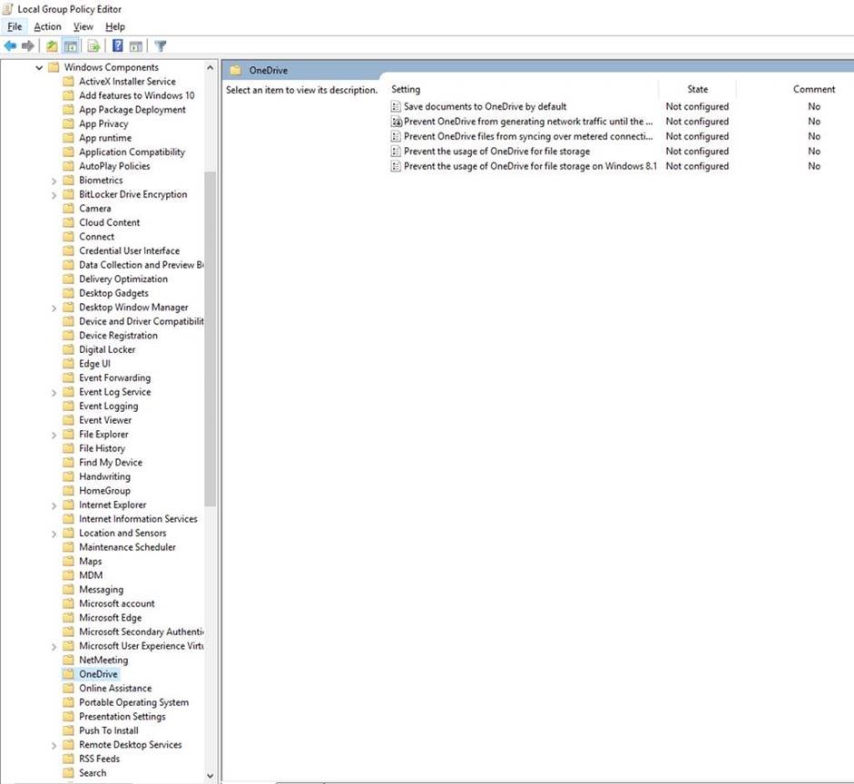Viewport: 854px width, 784px height.
Task: Expand Remote Desktop Services
Action: (54, 745)
